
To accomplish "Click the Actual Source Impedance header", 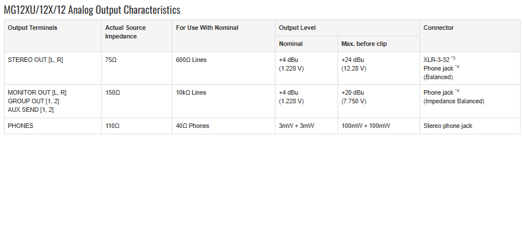I will click(x=137, y=36).
